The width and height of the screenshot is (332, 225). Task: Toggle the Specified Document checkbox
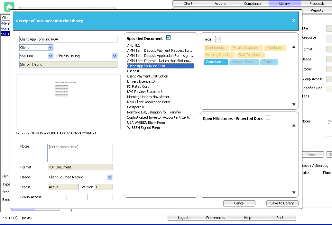click(168, 38)
